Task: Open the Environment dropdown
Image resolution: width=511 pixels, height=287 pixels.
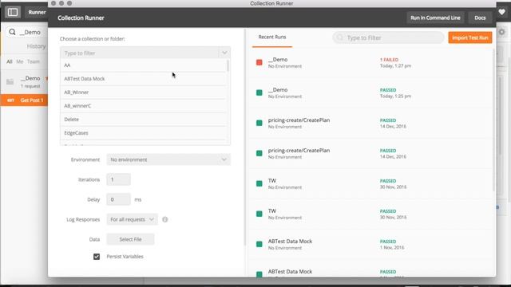Action: 168,159
